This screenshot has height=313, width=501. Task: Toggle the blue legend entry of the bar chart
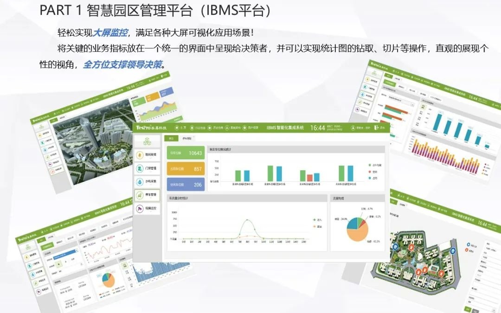coord(373,178)
